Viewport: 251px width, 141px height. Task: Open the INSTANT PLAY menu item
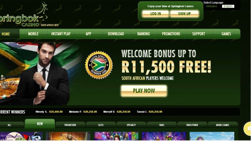(61, 34)
